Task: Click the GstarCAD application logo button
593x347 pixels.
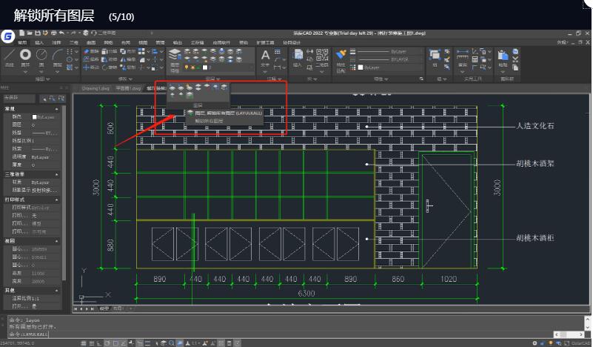Action: point(8,36)
